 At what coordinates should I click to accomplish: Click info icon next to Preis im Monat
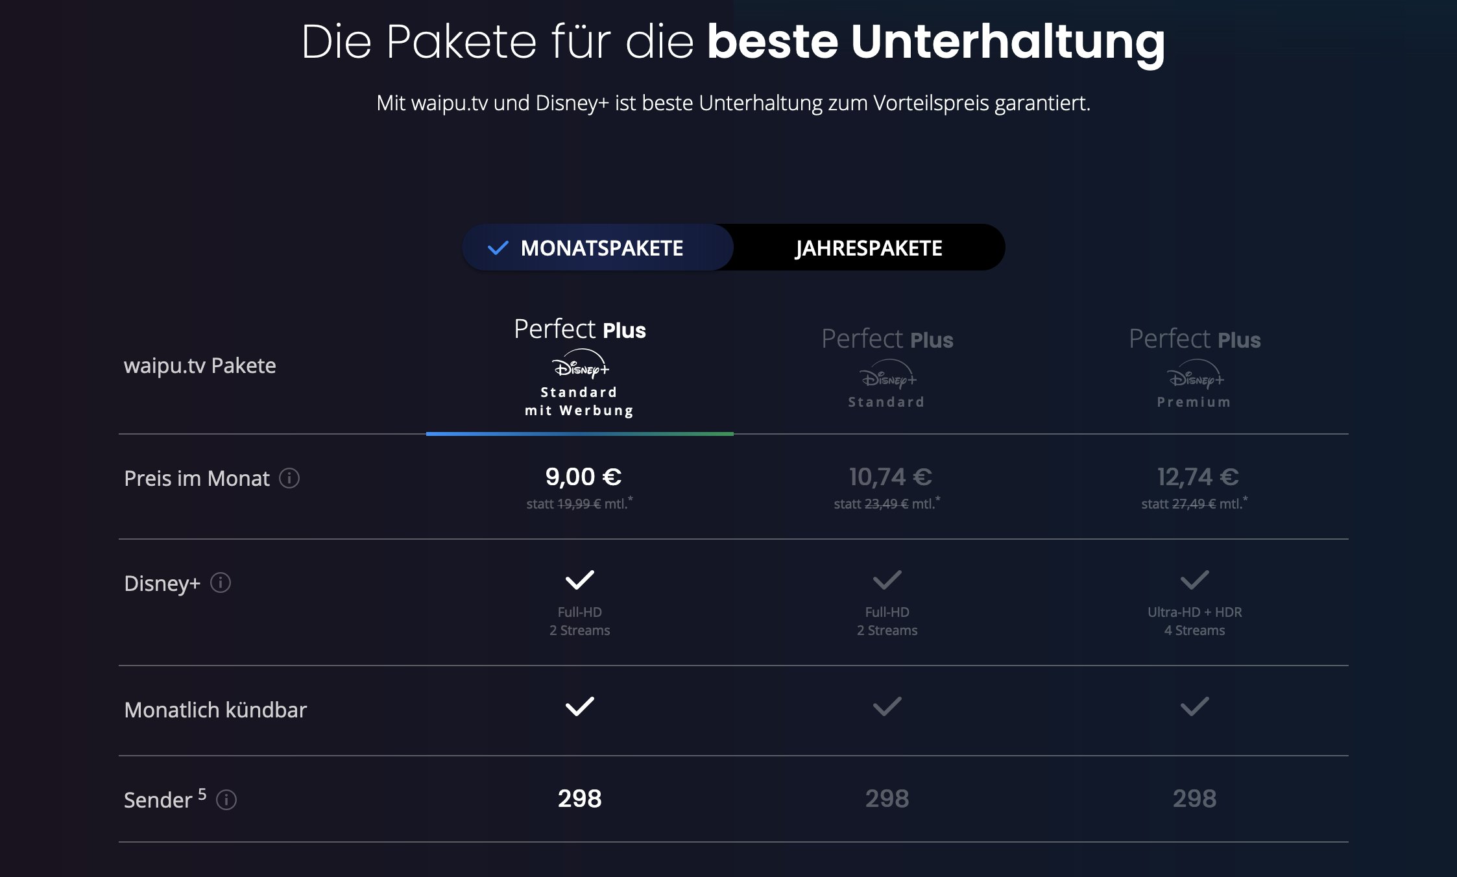coord(289,479)
